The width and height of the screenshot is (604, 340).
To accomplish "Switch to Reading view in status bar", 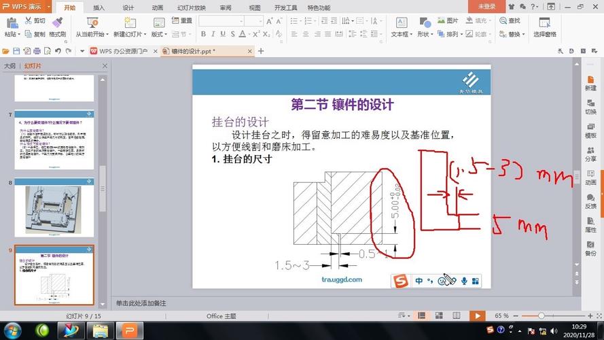I will (457, 316).
